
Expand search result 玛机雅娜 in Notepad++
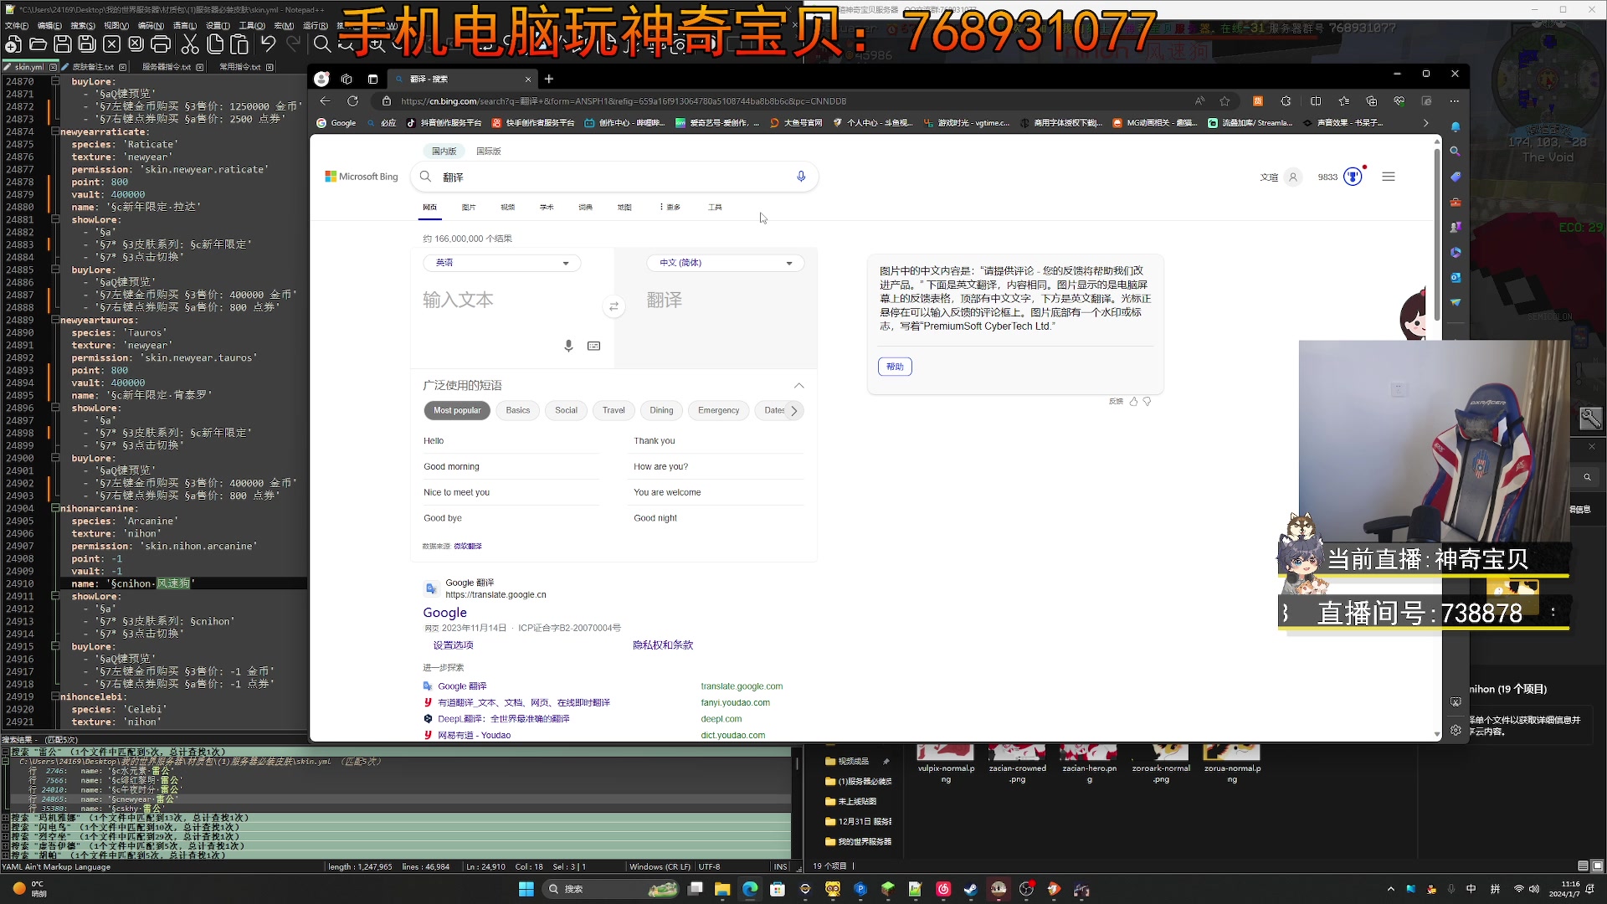click(x=6, y=818)
